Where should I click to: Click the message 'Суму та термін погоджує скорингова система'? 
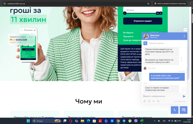161,89
